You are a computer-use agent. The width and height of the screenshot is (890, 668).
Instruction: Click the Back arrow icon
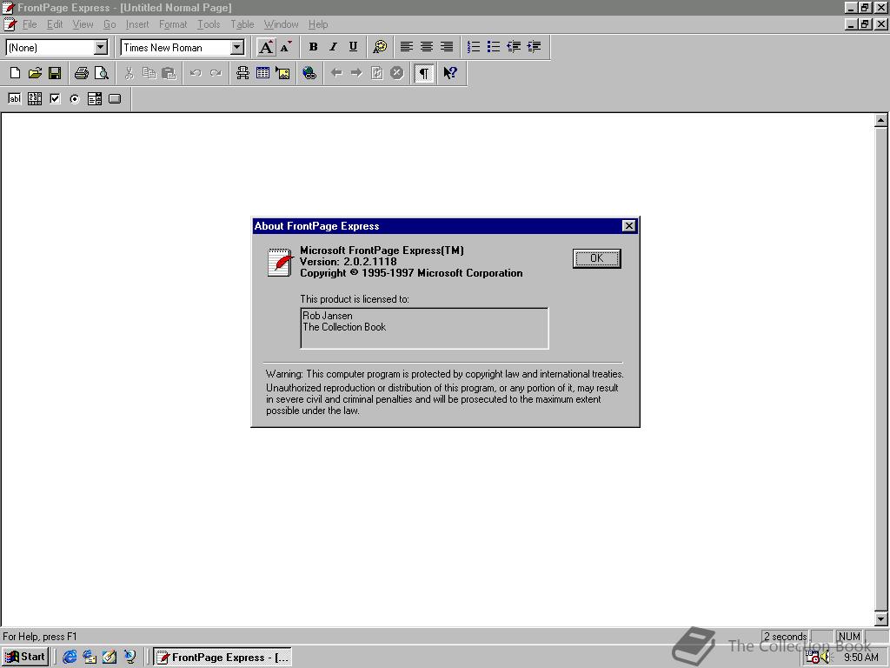point(336,73)
